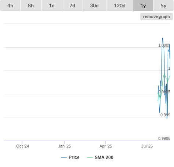Click the remove graph button
Image resolution: width=174 pixels, height=167 pixels.
156,17
